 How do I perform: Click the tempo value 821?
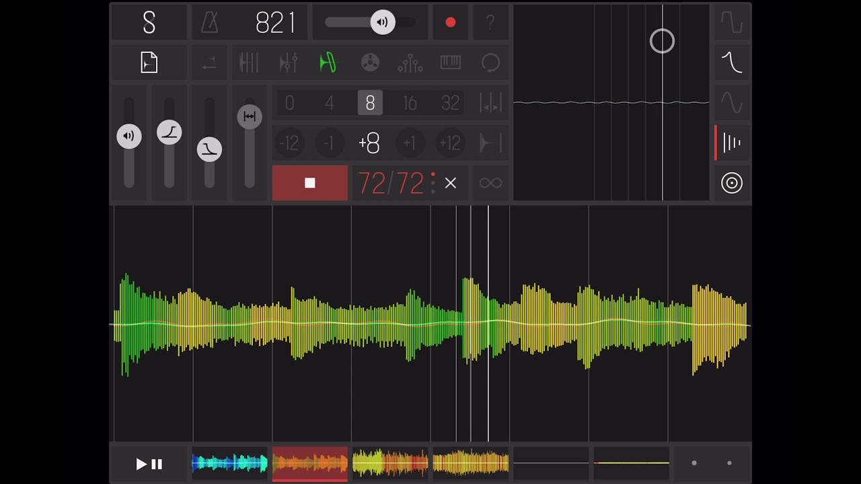275,23
